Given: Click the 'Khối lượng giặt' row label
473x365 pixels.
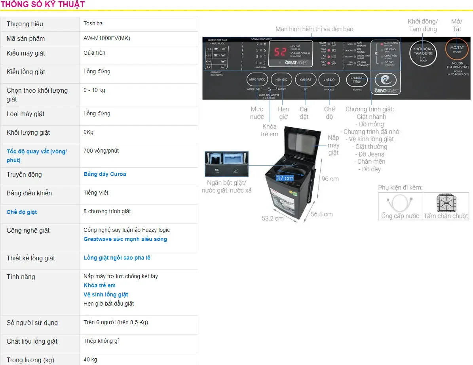Looking at the screenshot, I should [x=28, y=132].
